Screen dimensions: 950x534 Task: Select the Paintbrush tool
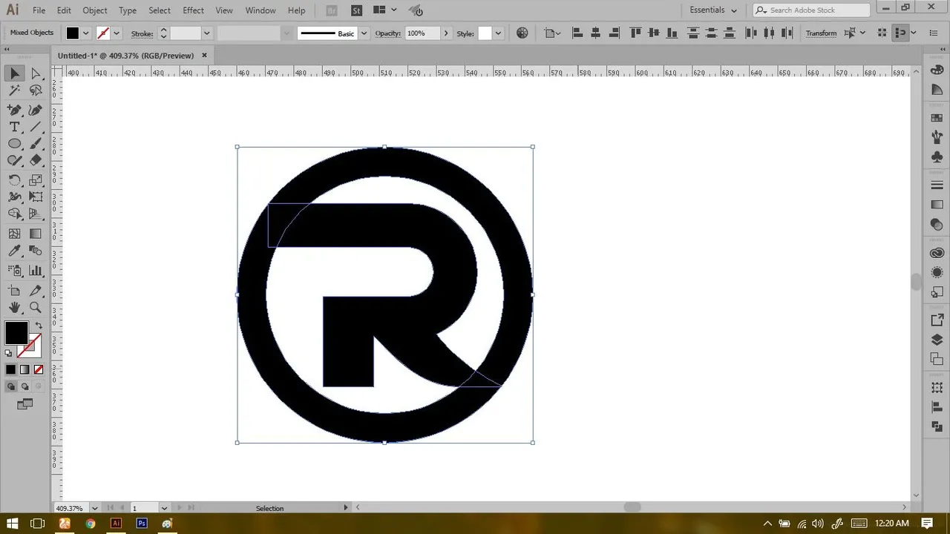36,144
